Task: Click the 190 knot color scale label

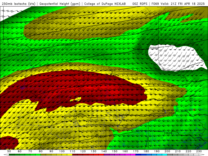Action: tap(157, 151)
